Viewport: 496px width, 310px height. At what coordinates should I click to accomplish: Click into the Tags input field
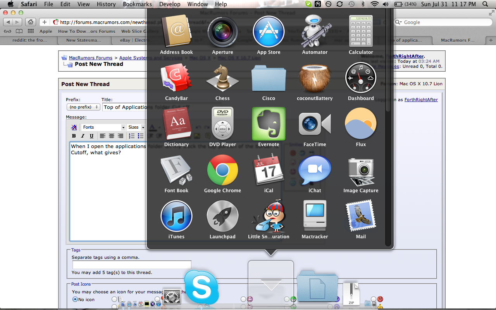coord(132,265)
